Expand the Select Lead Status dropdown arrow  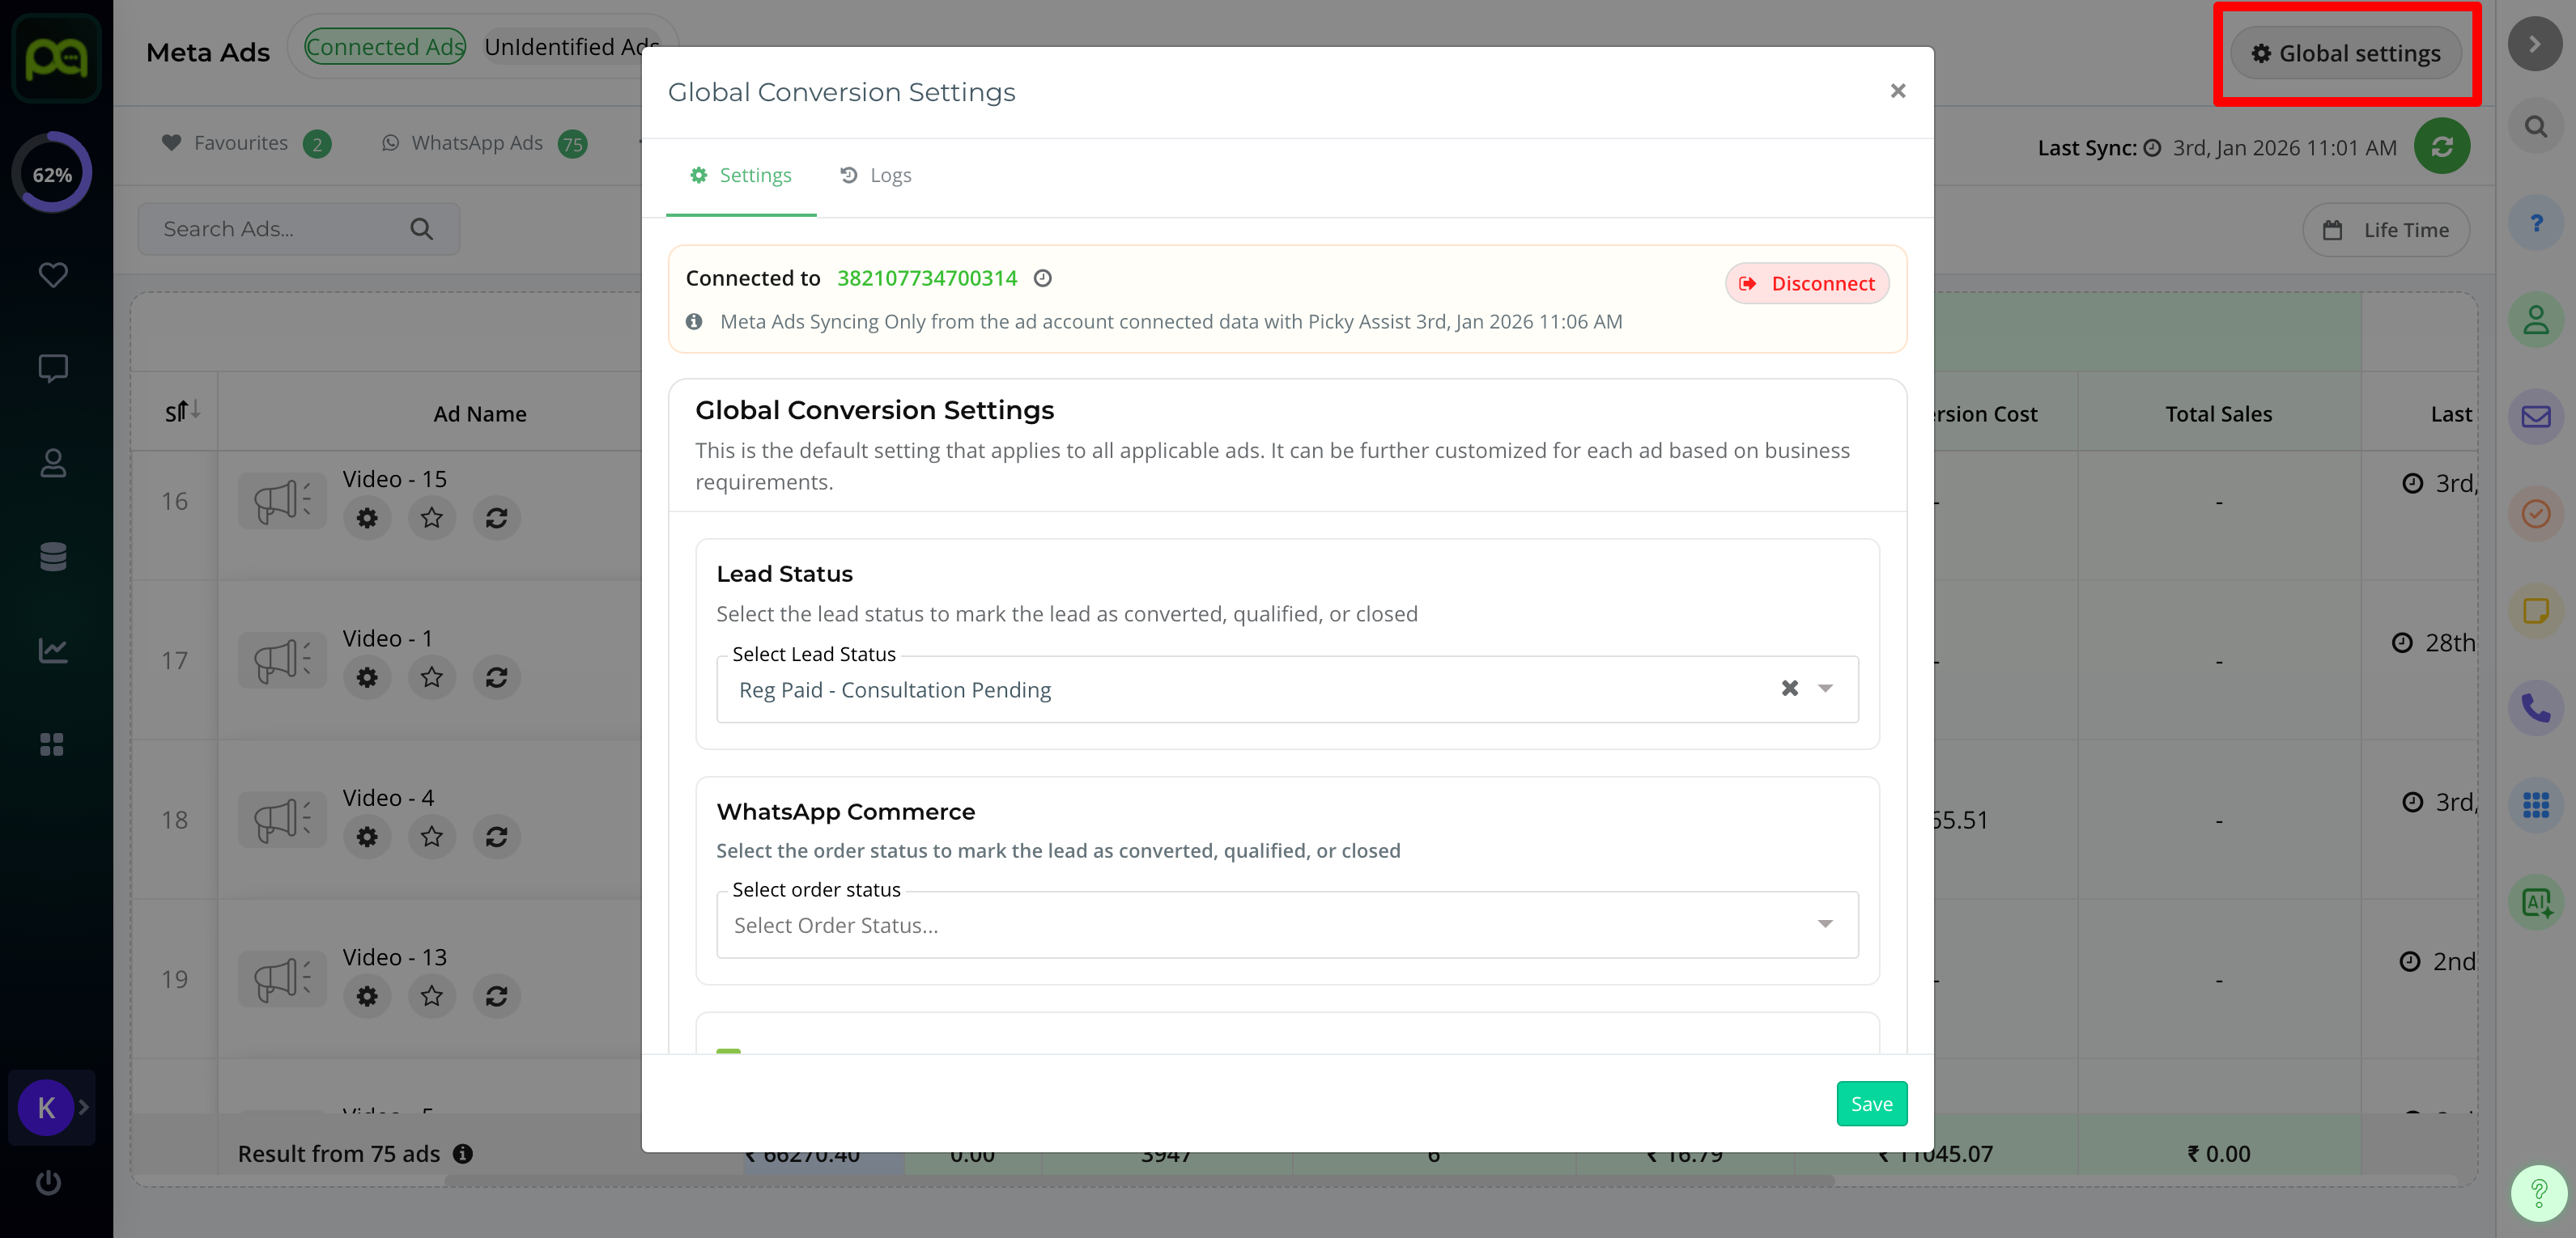(1825, 689)
